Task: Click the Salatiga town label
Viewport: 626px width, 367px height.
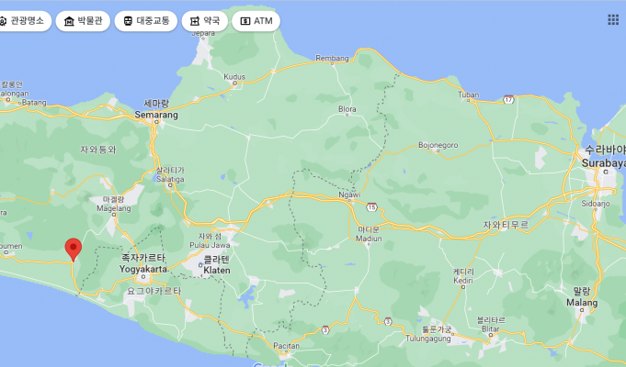Action: pos(170,181)
